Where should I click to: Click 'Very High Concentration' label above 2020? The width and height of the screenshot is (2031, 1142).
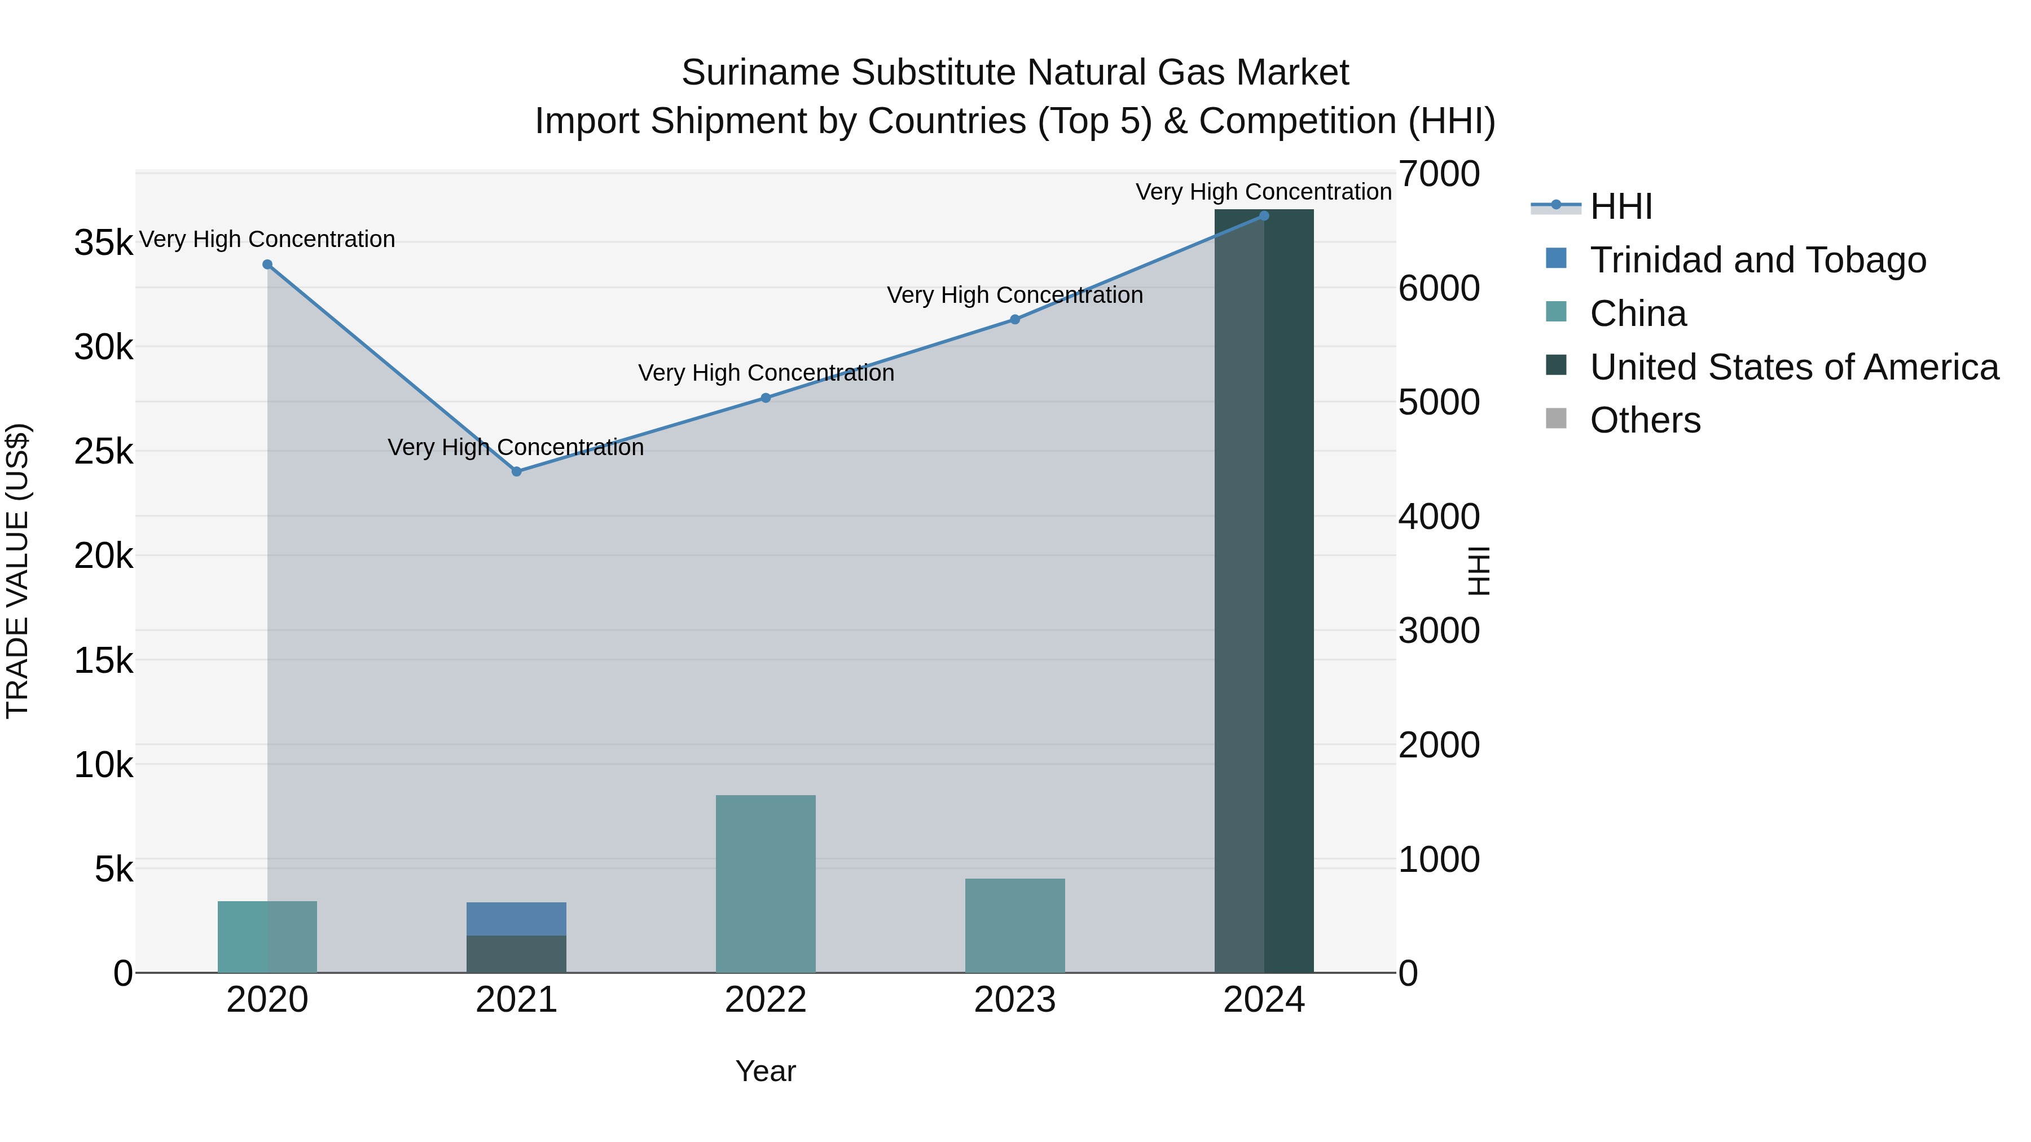coord(267,239)
